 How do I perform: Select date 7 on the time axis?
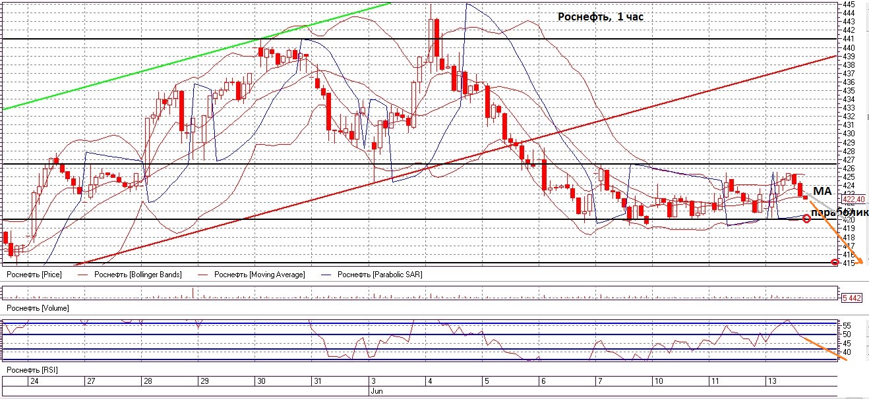[x=600, y=381]
